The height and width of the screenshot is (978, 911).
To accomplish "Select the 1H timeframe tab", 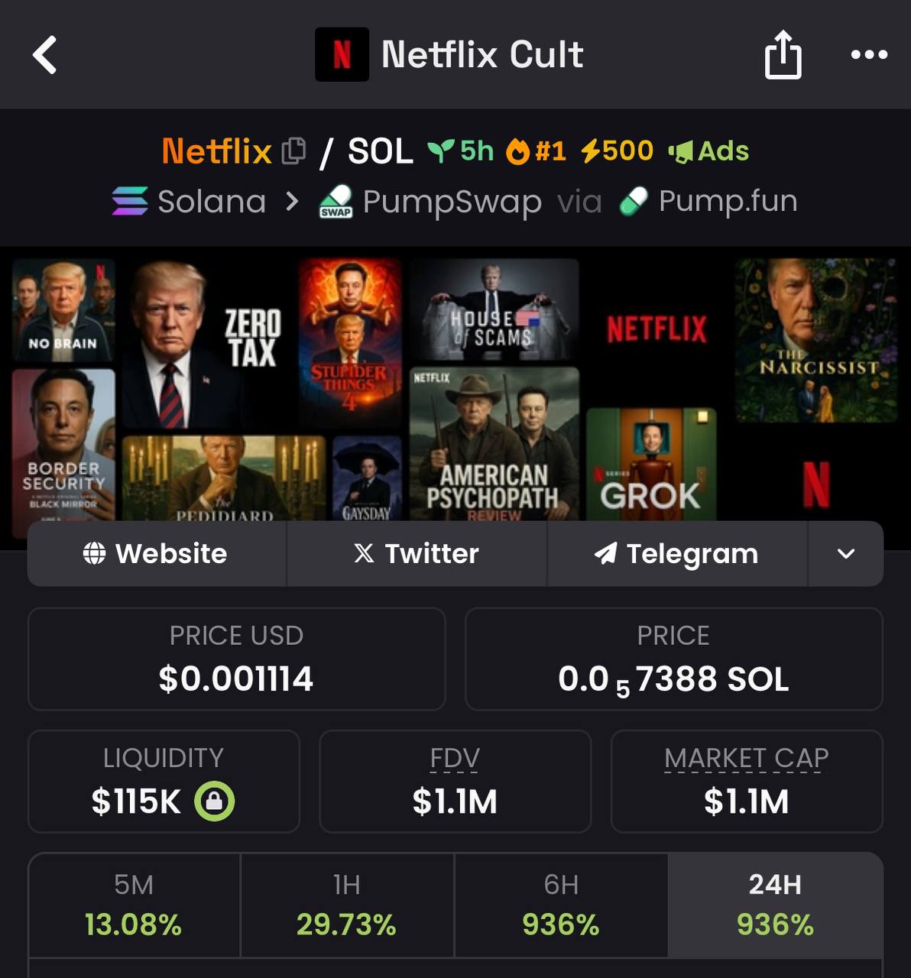I will (347, 905).
